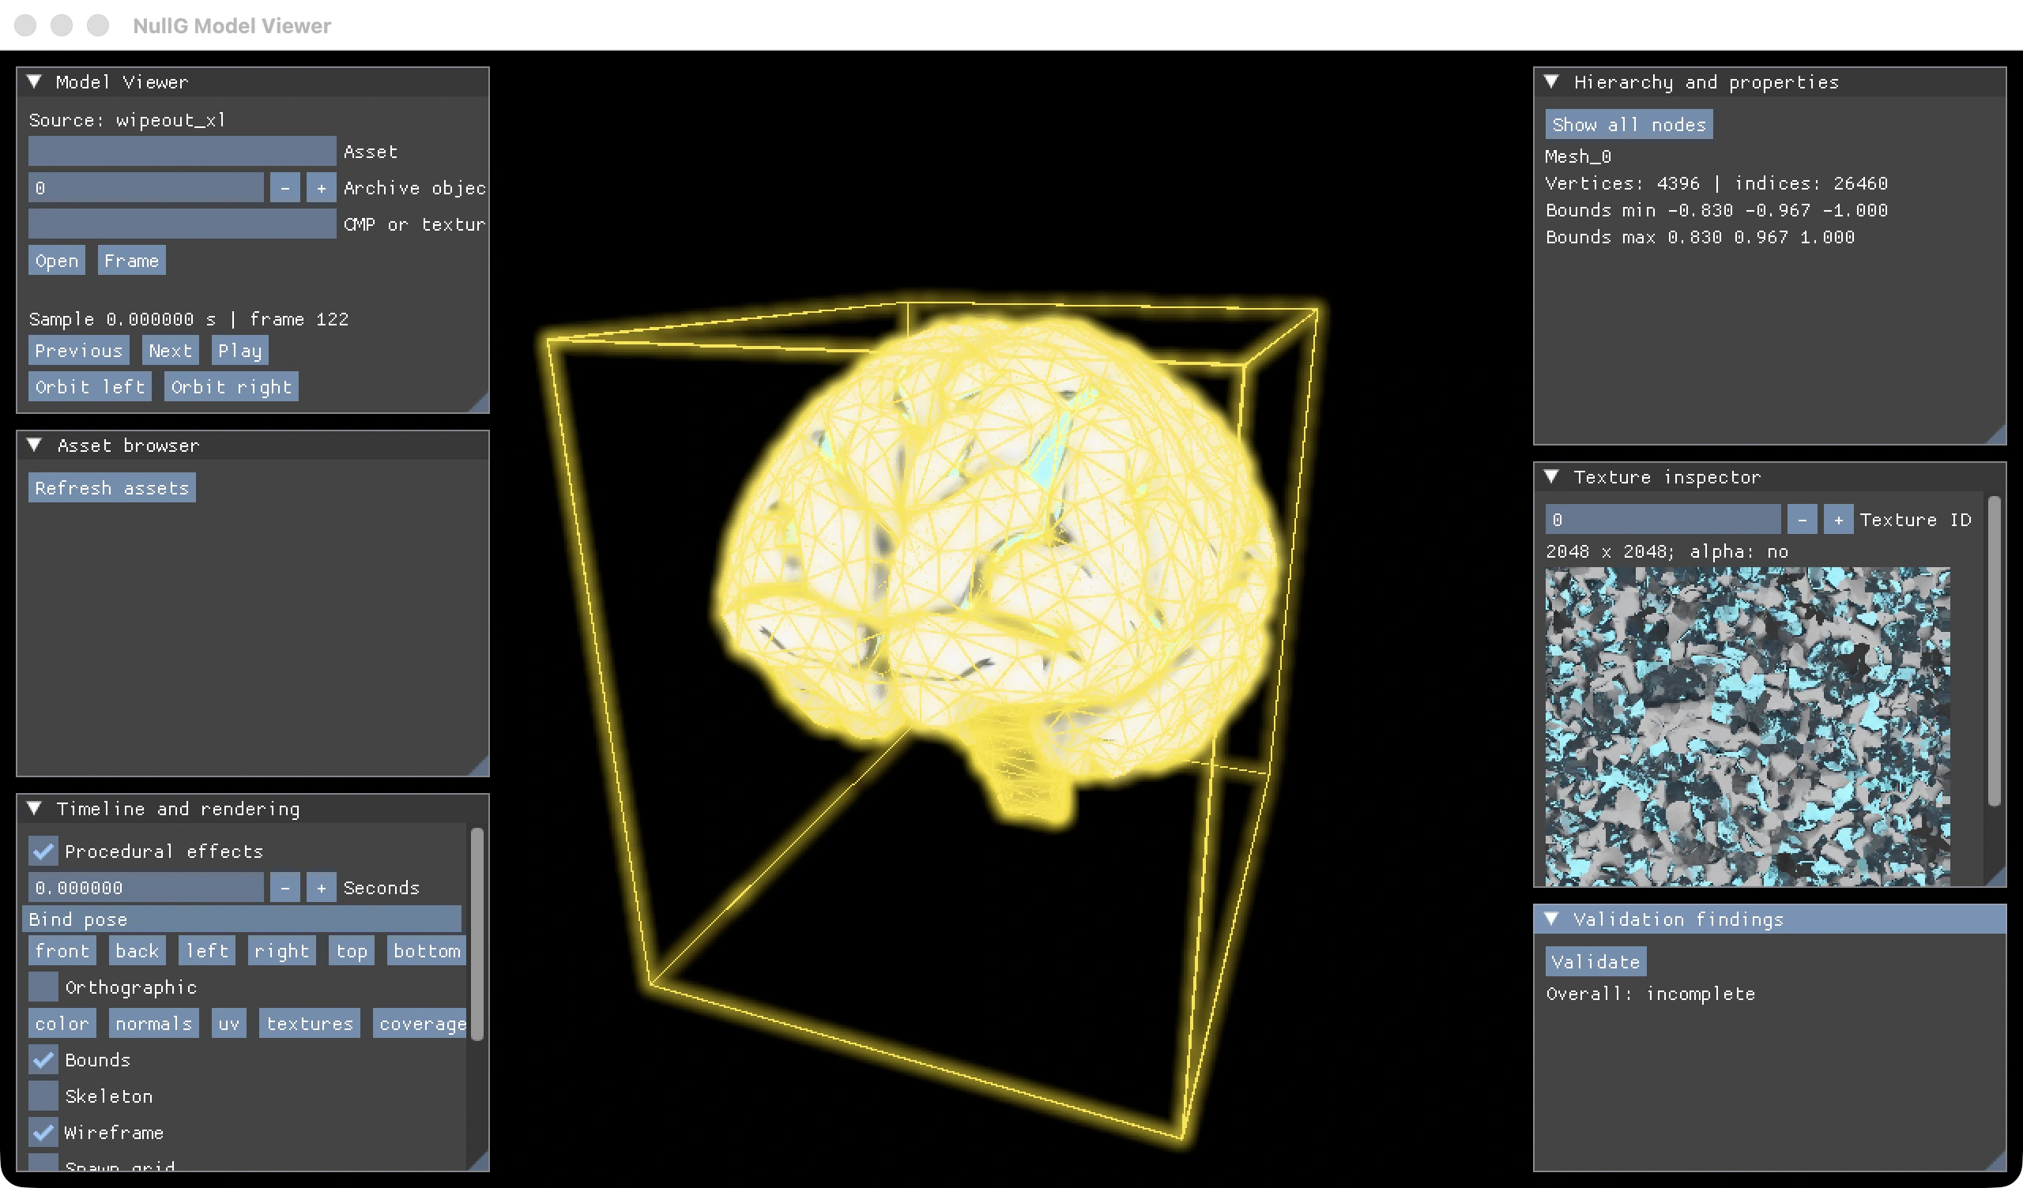The width and height of the screenshot is (2023, 1188).
Task: Click the Texture inspector vertical scrollbar
Action: pyautogui.click(x=1994, y=651)
